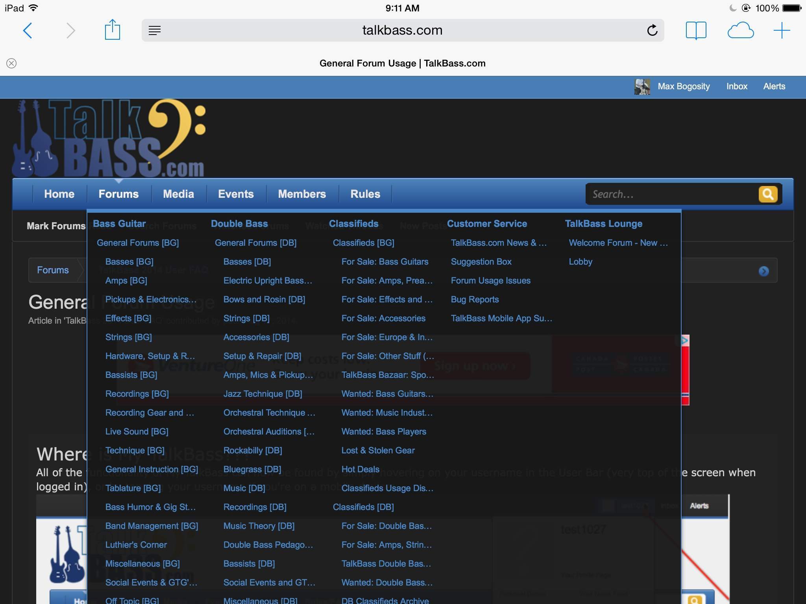Image resolution: width=806 pixels, height=604 pixels.
Task: Click the yellow search magnifier button
Action: 768,194
